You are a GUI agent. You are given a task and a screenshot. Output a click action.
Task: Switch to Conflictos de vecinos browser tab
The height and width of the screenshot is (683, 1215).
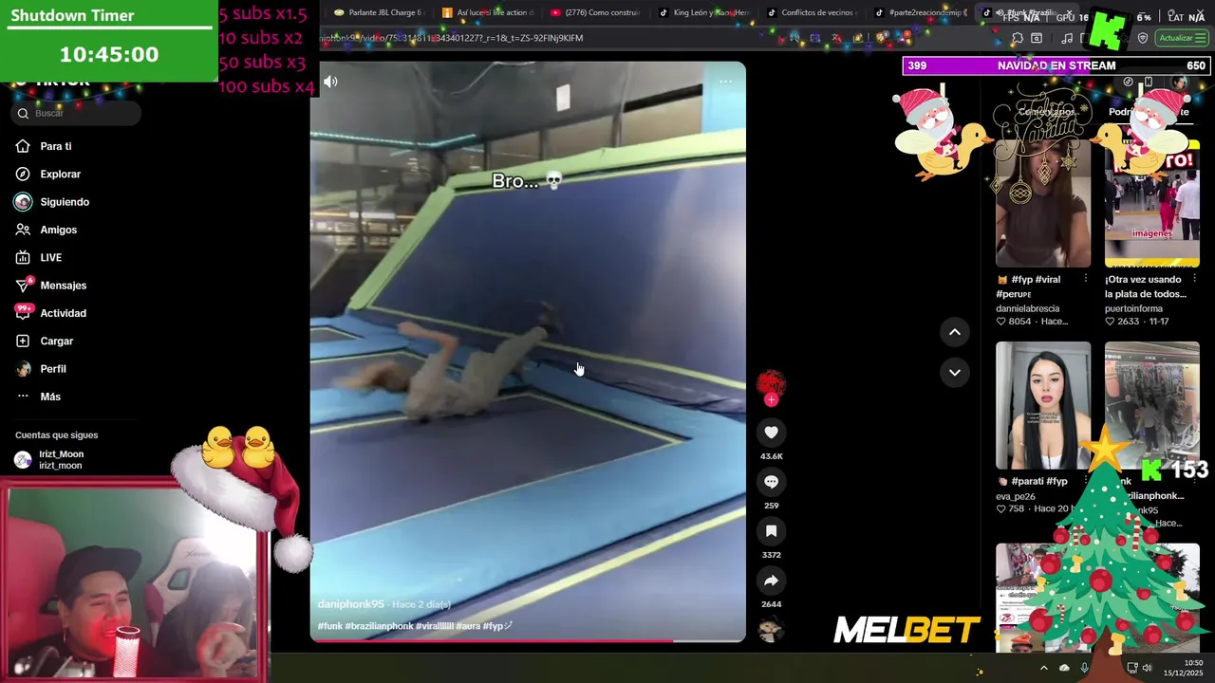click(x=812, y=12)
